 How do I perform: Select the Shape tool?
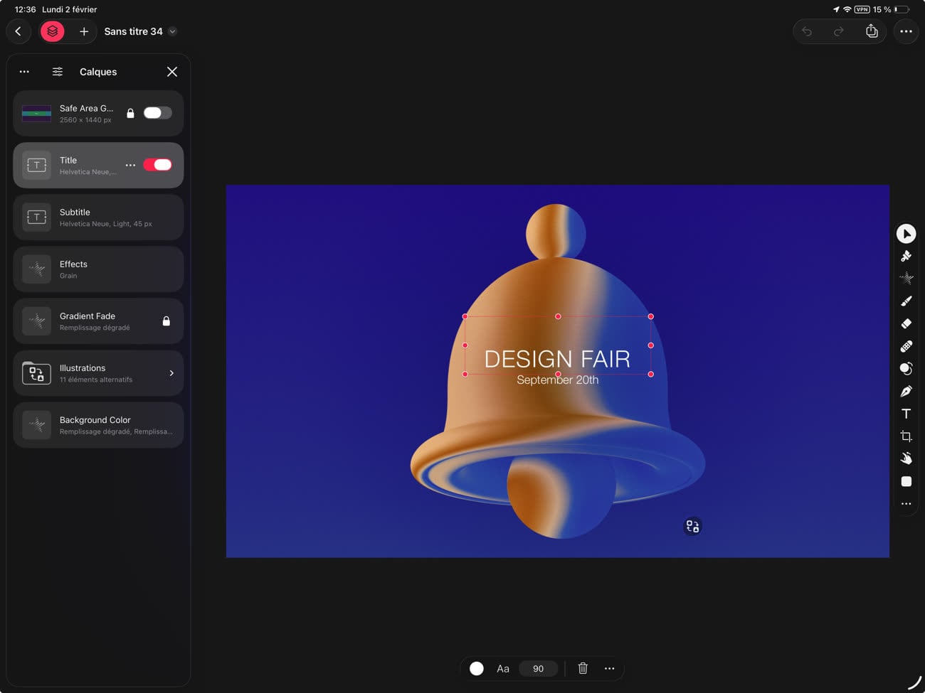pyautogui.click(x=906, y=481)
